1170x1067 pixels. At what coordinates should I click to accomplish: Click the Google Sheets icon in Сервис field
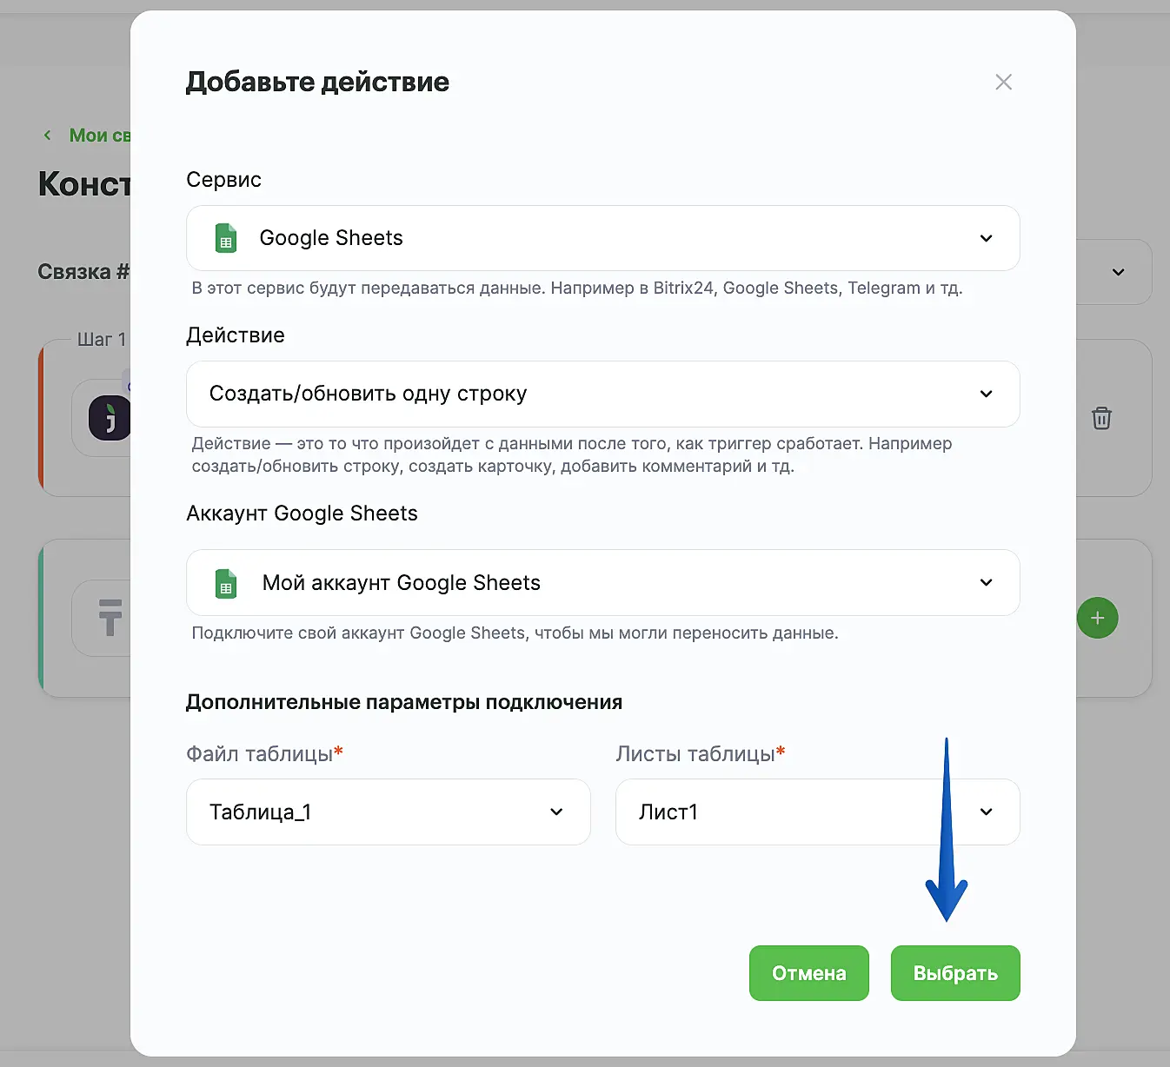(x=226, y=238)
